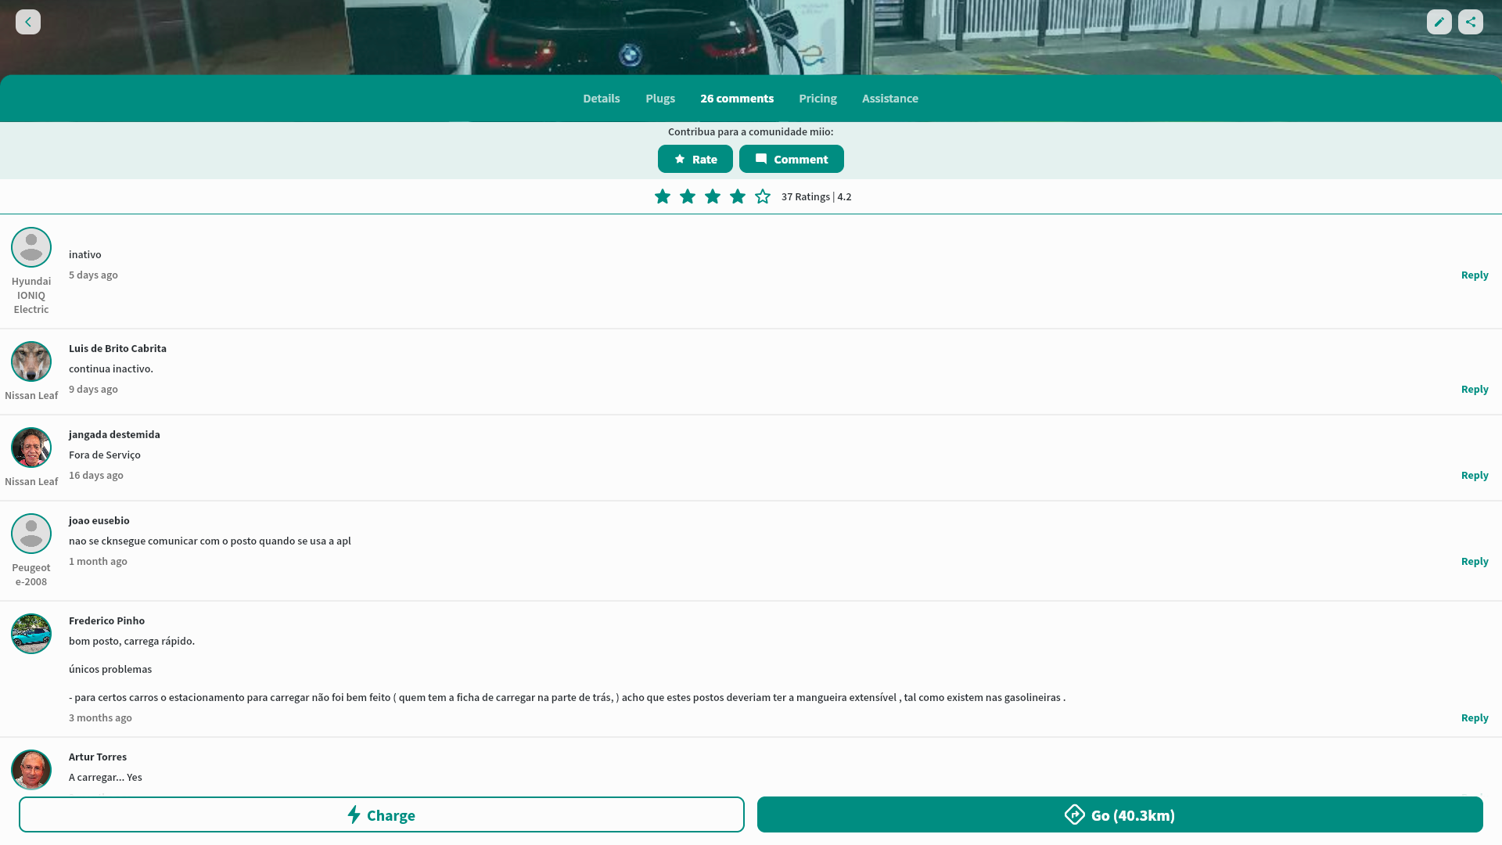Reply to Frederico Pinho's comment
The height and width of the screenshot is (845, 1502).
1475,717
